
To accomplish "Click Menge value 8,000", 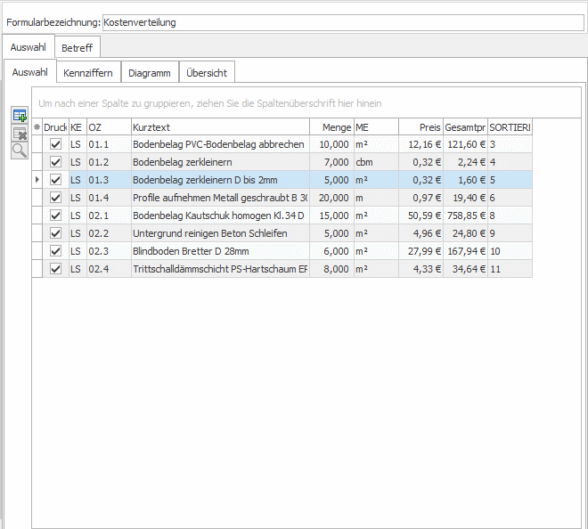I will 331,269.
